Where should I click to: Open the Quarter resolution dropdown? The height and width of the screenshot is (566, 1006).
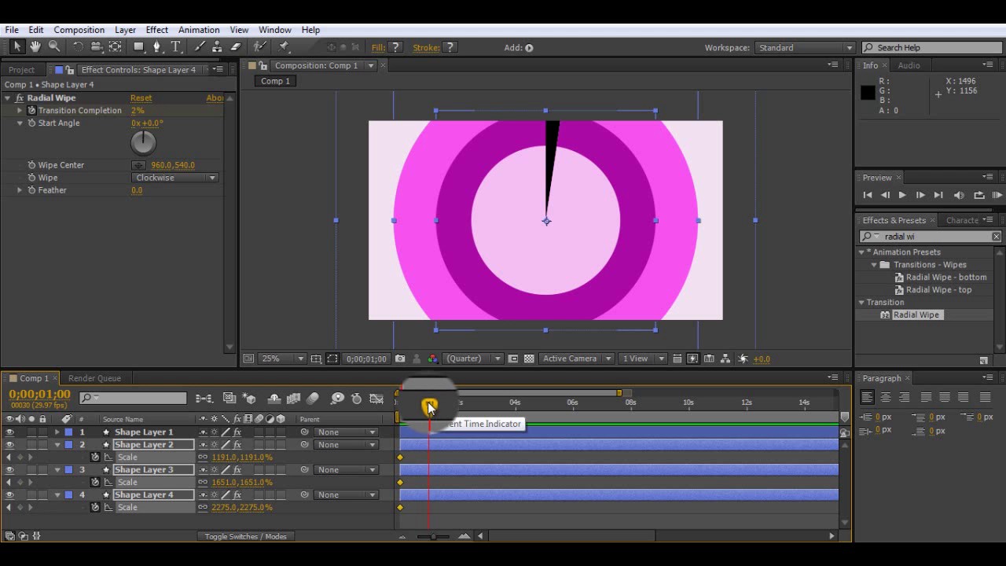[473, 359]
